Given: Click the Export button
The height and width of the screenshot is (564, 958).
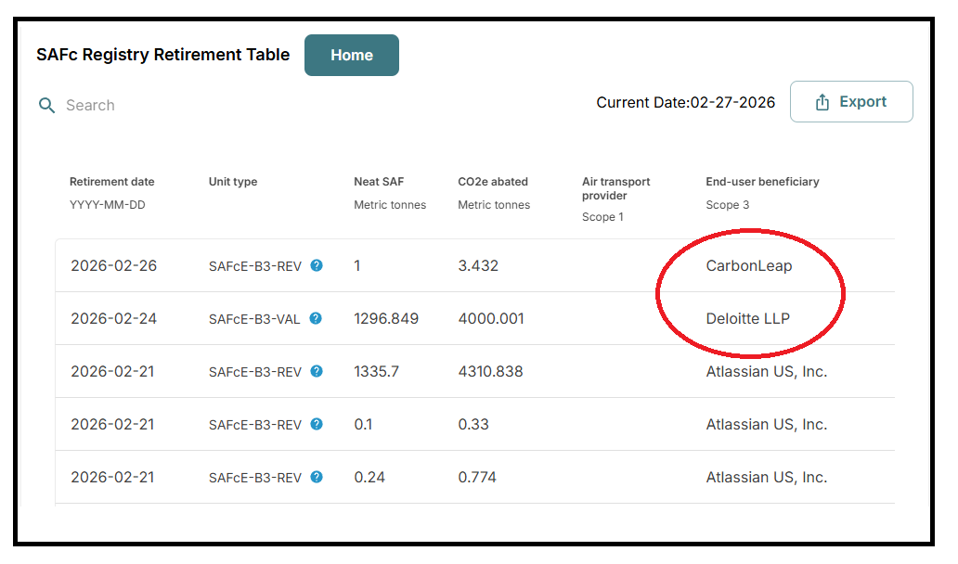Looking at the screenshot, I should (x=851, y=101).
